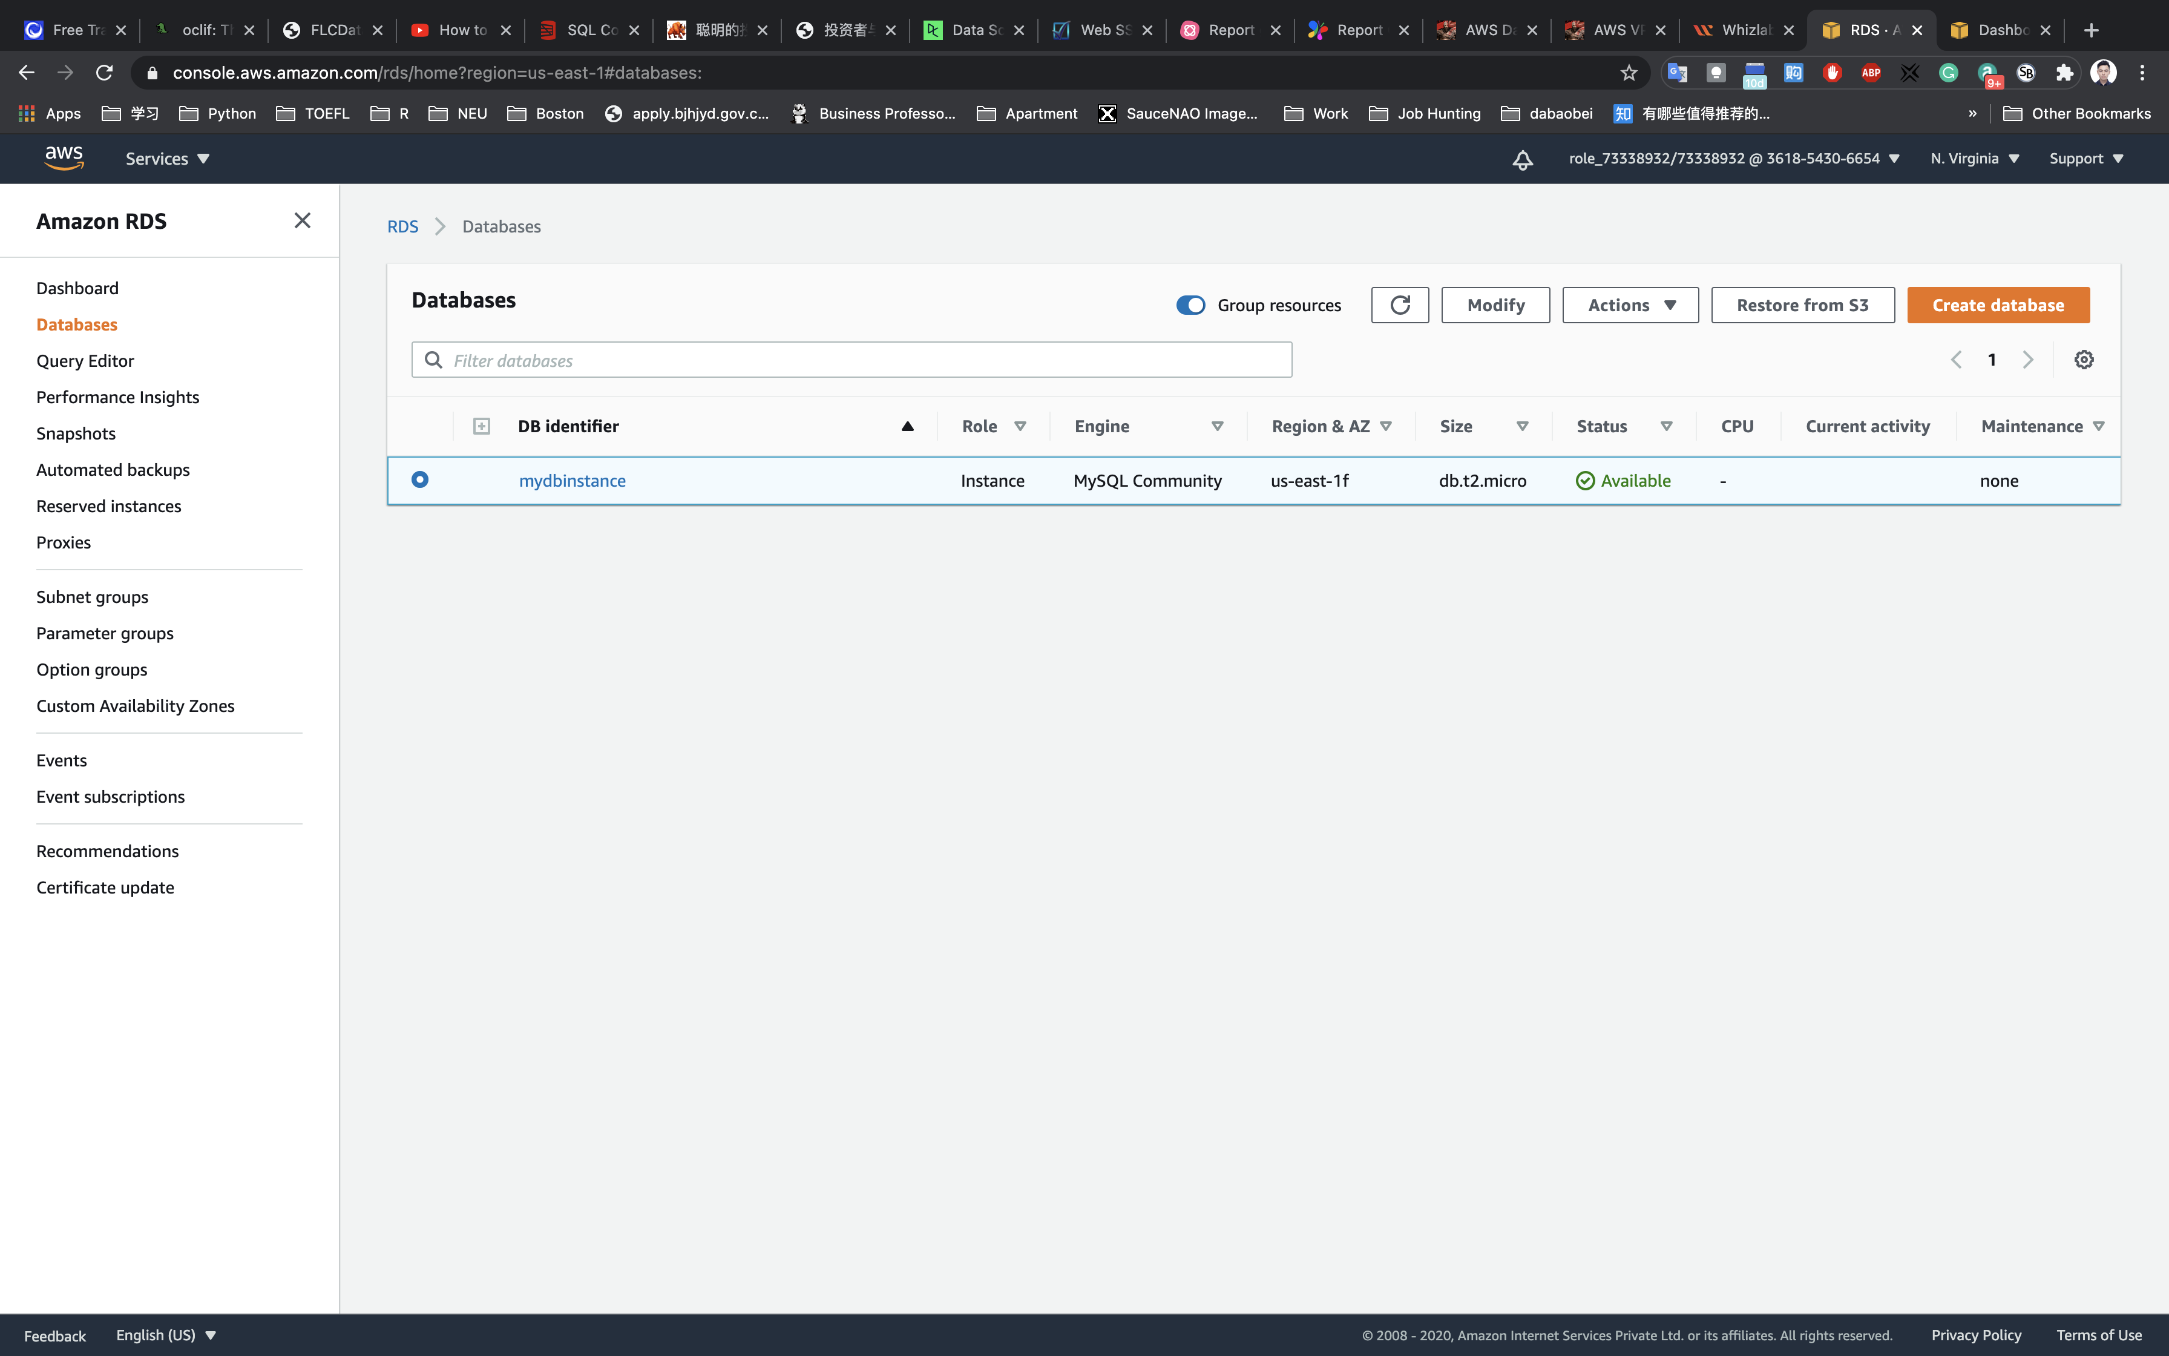The width and height of the screenshot is (2169, 1356).
Task: Open Snapshots in the sidebar
Action: (76, 433)
